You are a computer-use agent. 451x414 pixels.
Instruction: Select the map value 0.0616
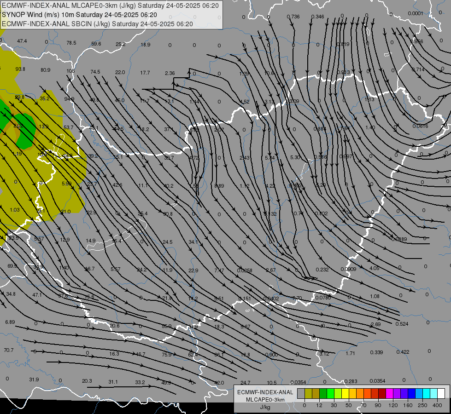(420, 126)
